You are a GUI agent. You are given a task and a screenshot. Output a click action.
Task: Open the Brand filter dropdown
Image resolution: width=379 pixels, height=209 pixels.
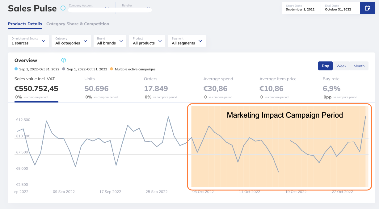[110, 41]
